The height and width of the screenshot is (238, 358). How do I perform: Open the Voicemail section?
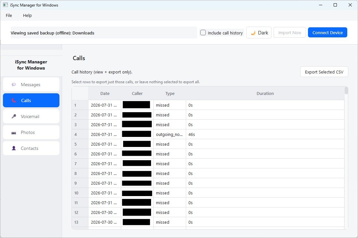[x=31, y=116]
